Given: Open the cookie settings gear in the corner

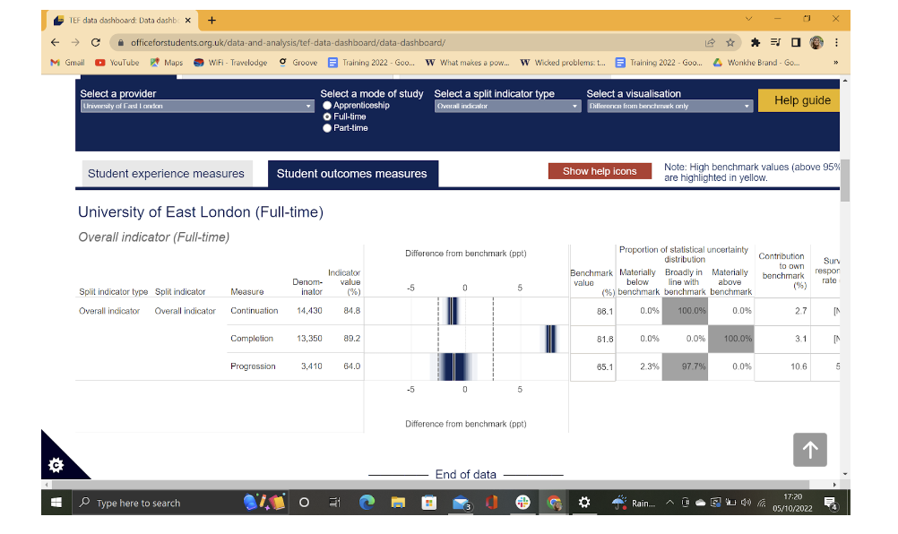Looking at the screenshot, I should point(56,465).
